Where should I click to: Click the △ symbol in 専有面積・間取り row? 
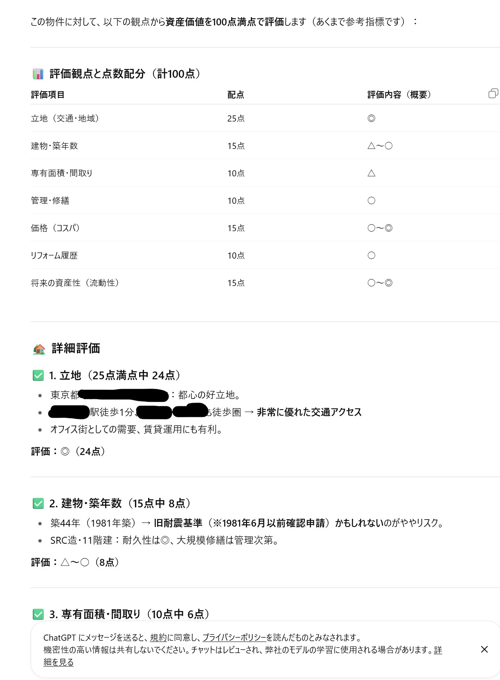click(372, 173)
